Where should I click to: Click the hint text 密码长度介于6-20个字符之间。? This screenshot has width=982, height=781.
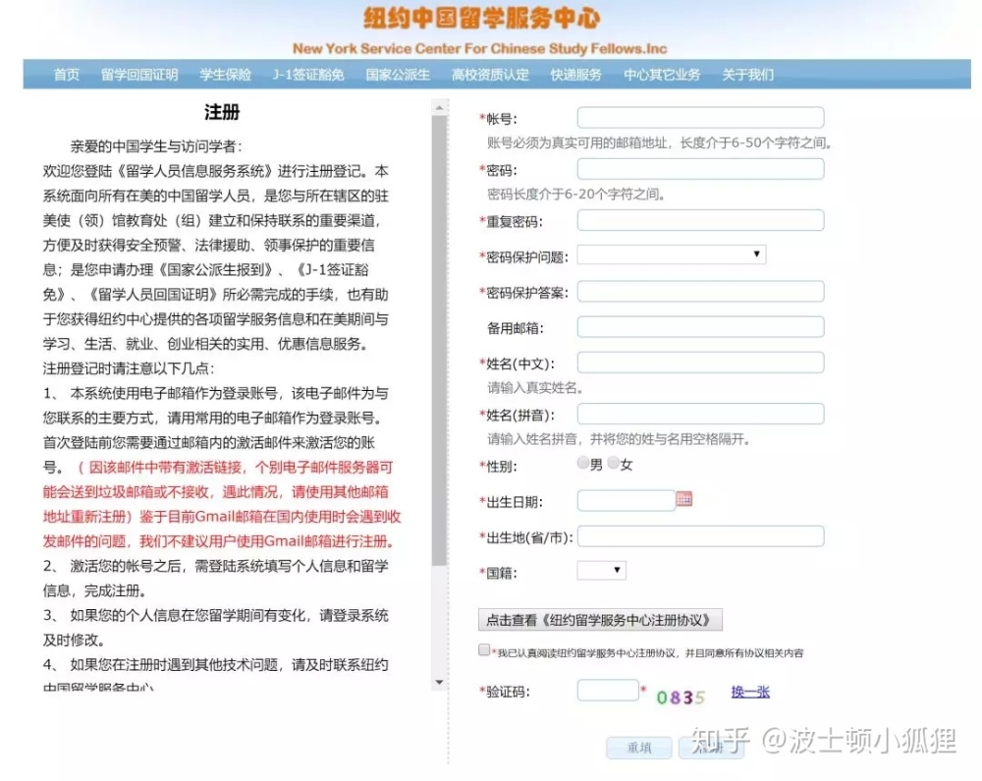(576, 195)
